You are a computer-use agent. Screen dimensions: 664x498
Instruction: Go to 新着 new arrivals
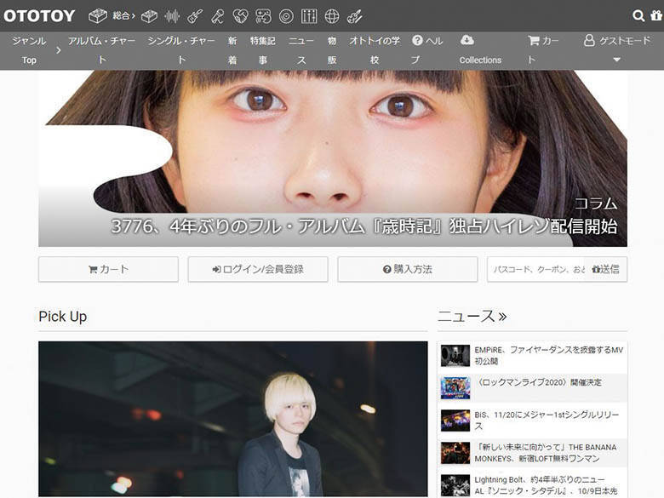pyautogui.click(x=232, y=50)
